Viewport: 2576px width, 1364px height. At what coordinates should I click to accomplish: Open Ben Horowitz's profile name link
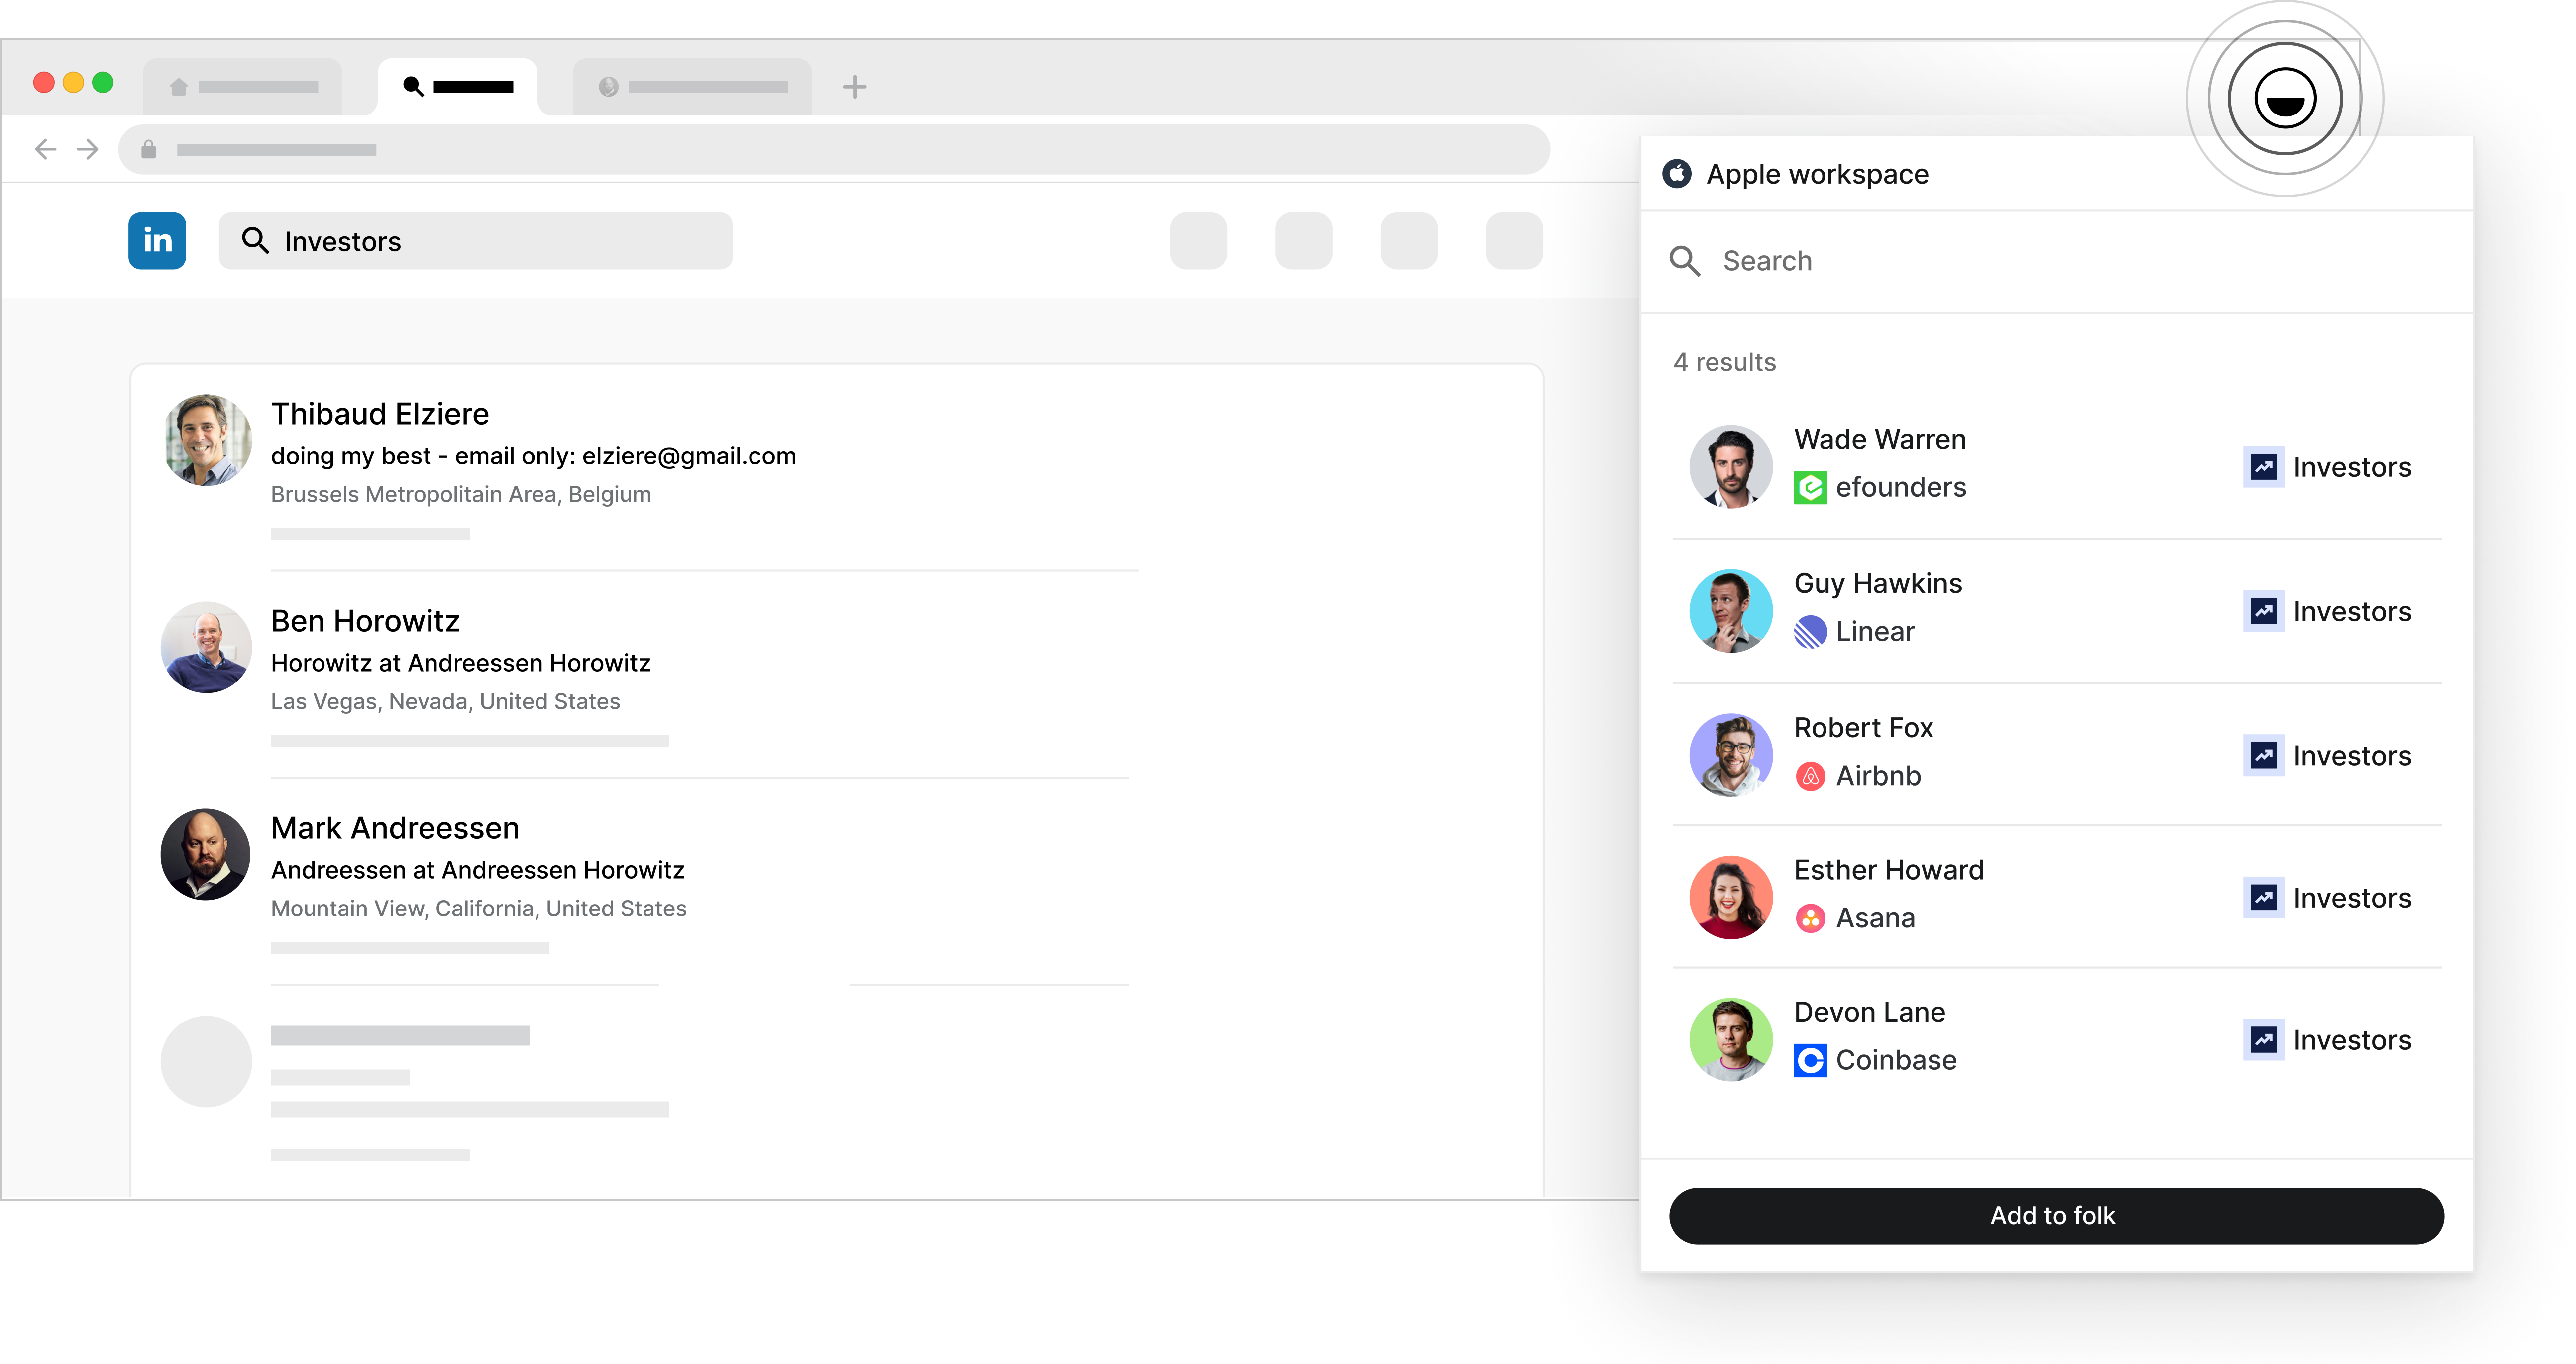click(x=365, y=621)
